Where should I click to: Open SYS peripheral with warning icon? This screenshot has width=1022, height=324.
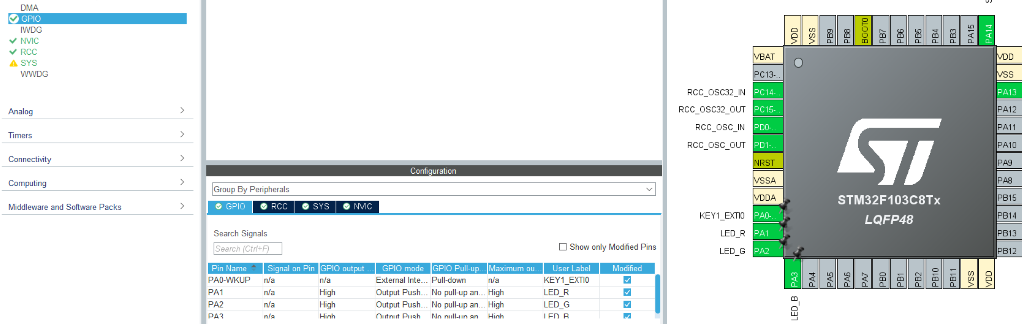pos(29,63)
